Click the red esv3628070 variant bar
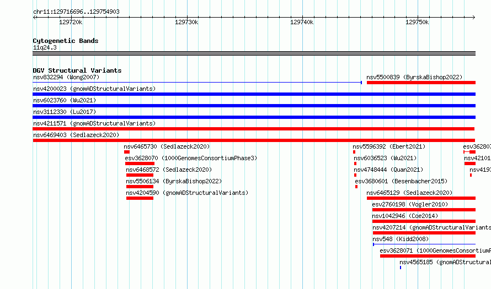The height and width of the screenshot is (289, 491). [140, 163]
